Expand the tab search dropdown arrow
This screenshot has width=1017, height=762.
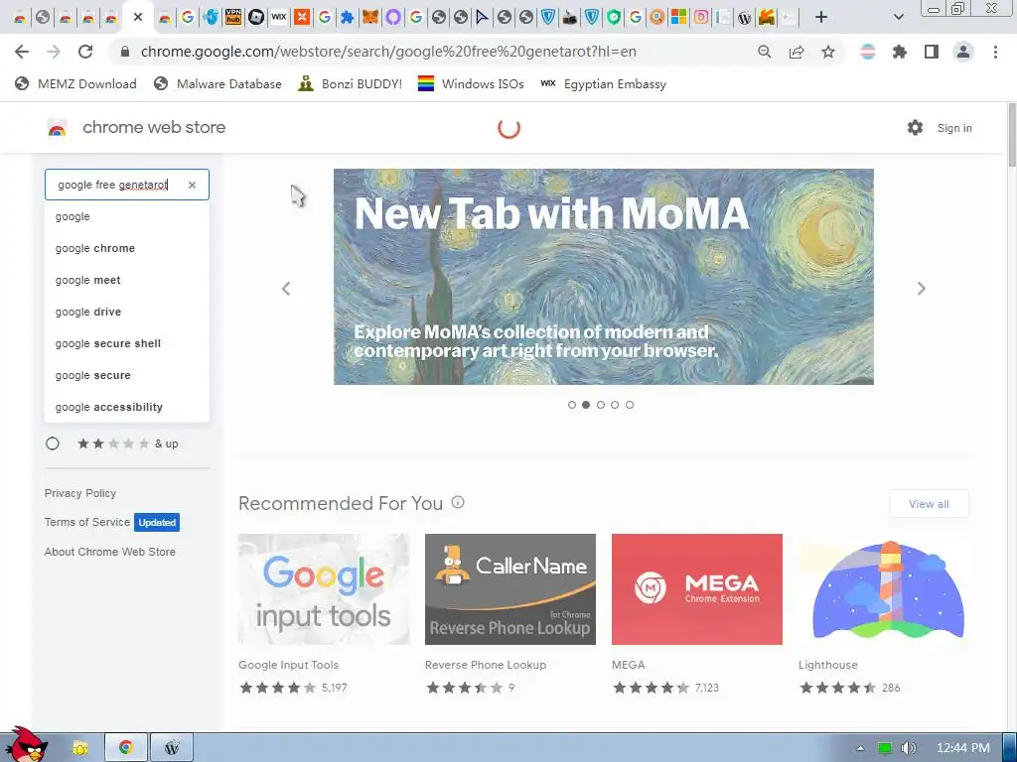click(898, 17)
